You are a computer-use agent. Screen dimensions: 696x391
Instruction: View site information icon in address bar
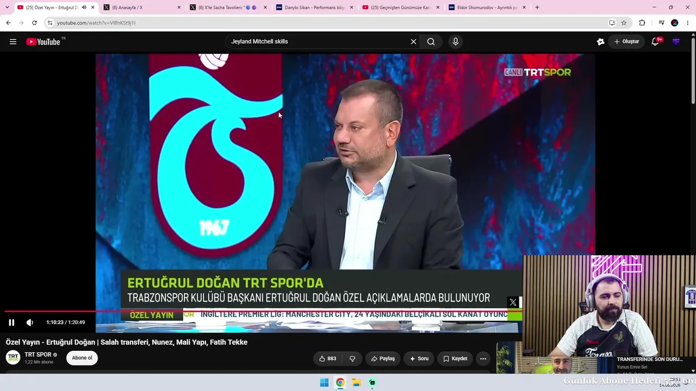(x=49, y=23)
